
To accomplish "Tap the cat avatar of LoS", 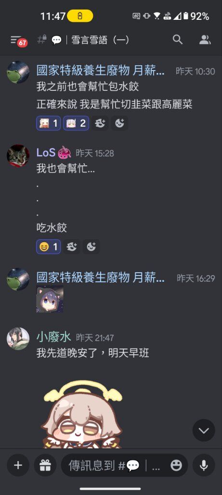I will [x=18, y=156].
